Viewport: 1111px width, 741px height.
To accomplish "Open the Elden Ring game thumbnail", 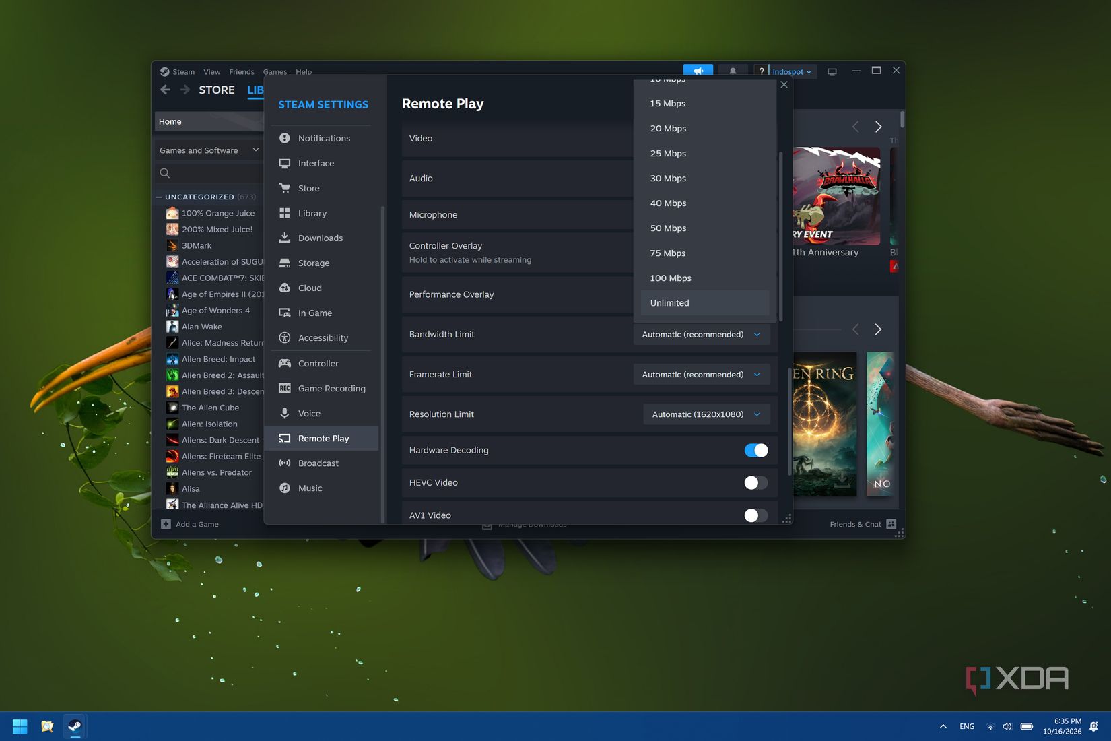I will click(825, 424).
